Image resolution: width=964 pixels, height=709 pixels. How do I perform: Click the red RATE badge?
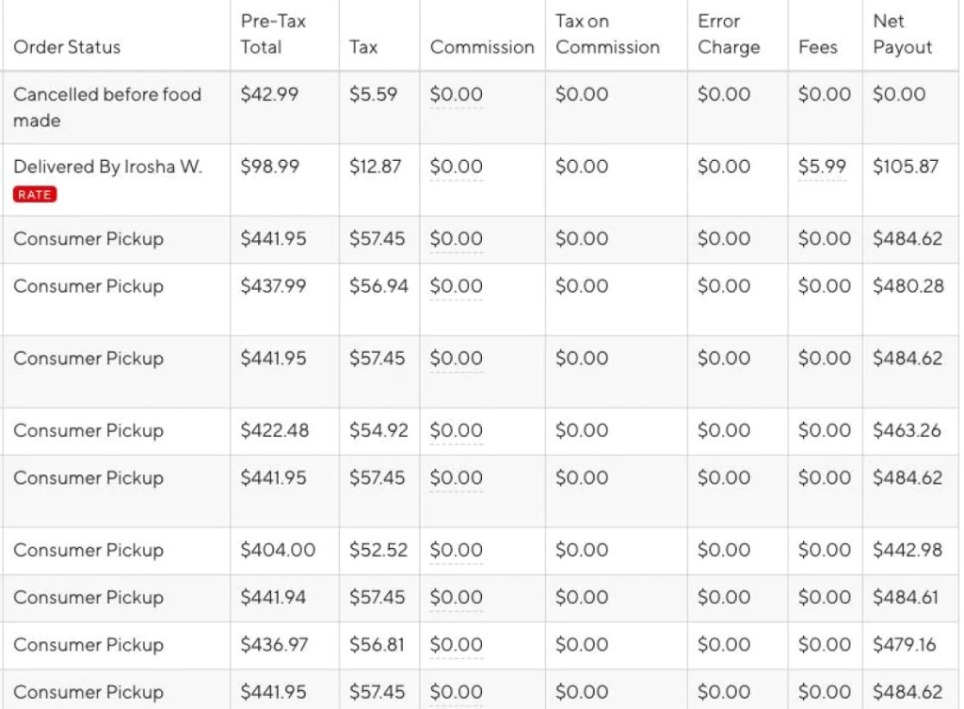click(x=35, y=194)
